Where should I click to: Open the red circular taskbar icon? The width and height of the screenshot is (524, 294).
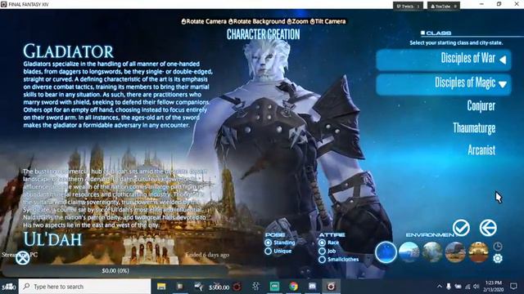point(237,287)
